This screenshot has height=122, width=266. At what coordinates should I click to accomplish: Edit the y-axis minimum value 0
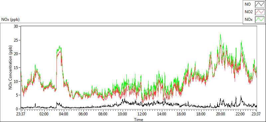[x=17, y=109]
